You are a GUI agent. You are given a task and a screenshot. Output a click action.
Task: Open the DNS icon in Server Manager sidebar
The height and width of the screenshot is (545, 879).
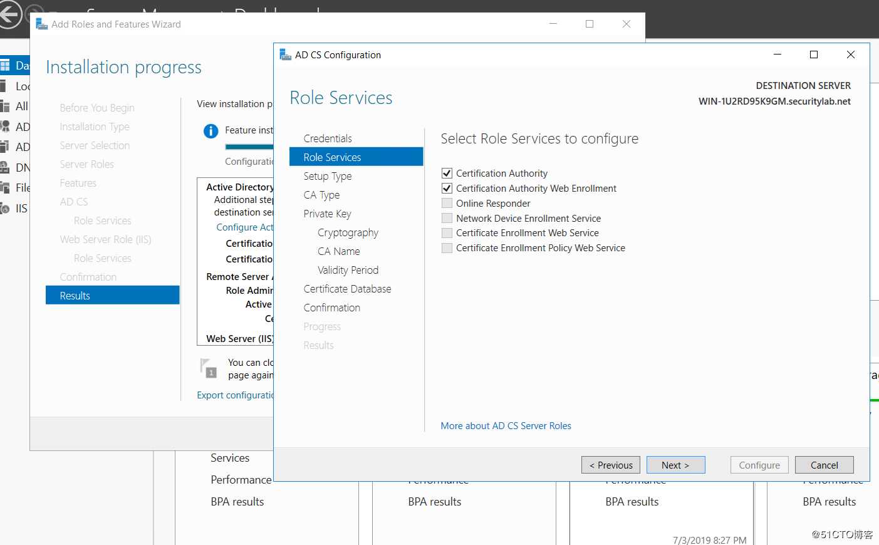[4, 167]
